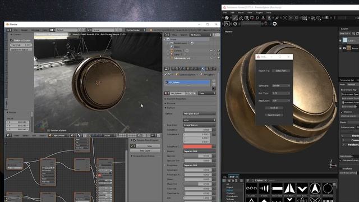The image size is (359, 202).
Task: Select the projection tool in Substance Painter toolbar
Action: 246,18
